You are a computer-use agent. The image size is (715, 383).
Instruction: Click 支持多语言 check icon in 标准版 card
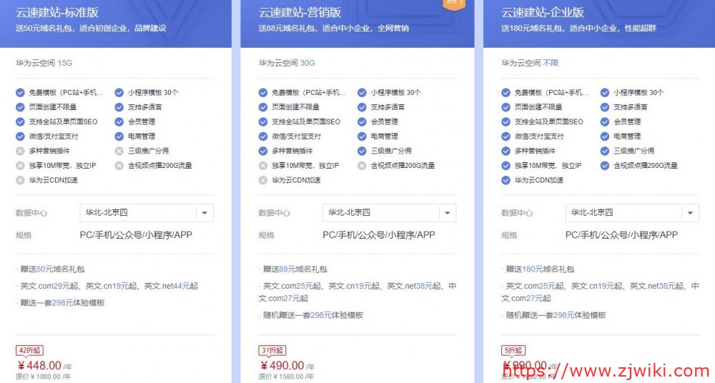[119, 107]
